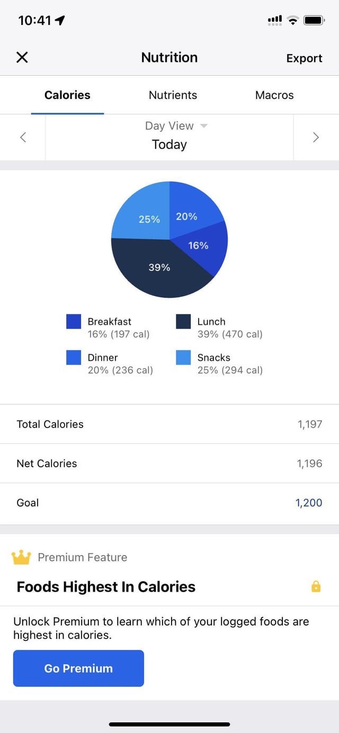This screenshot has height=733, width=339.
Task: Tap the gold crown Premium icon
Action: [21, 557]
